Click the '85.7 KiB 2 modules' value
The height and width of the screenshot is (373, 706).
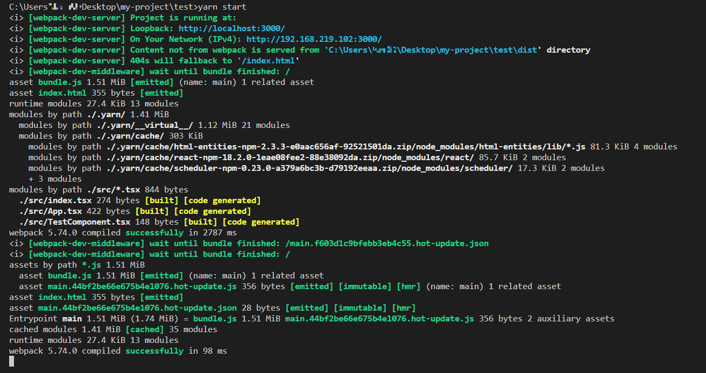(x=522, y=157)
